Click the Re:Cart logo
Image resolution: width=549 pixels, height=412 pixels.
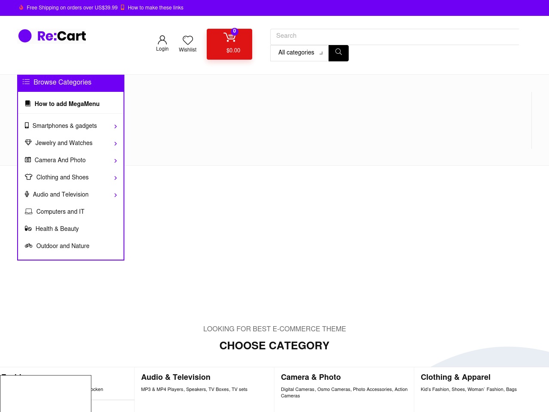[52, 36]
